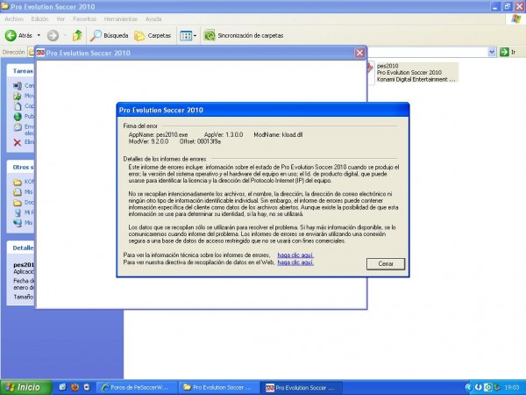Open the Archivo menu

pos(14,19)
